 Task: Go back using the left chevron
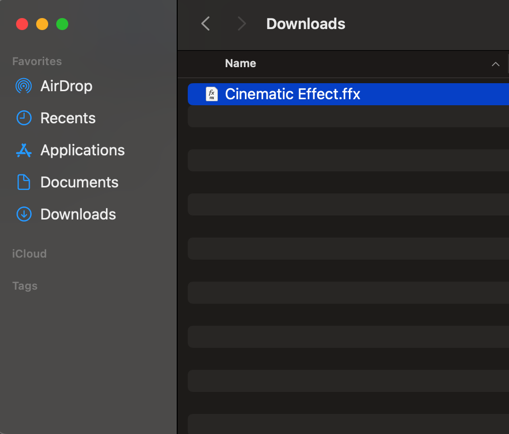tap(205, 24)
